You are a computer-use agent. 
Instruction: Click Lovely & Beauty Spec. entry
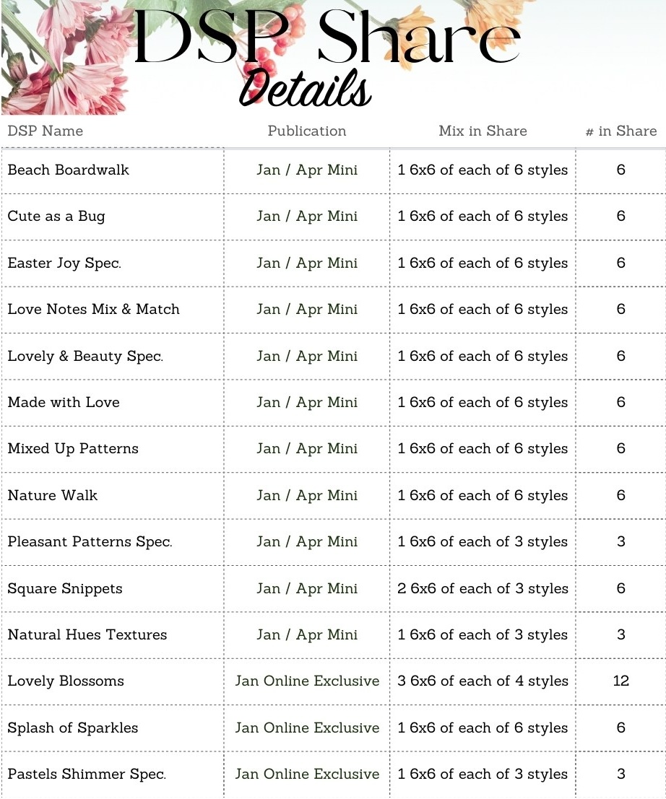point(85,357)
